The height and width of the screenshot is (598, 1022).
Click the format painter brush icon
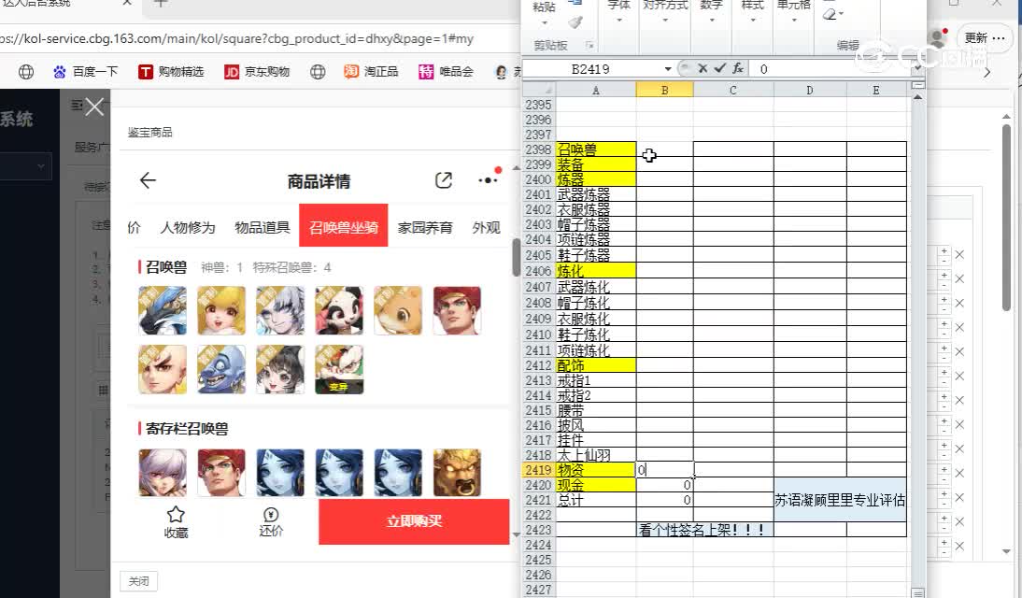tap(575, 22)
